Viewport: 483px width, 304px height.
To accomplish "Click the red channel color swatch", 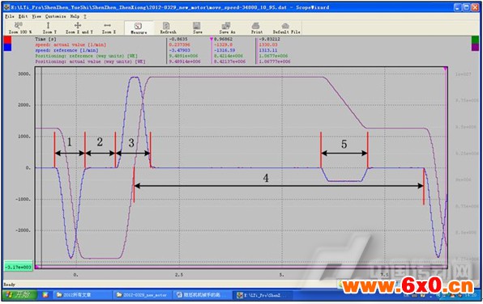I will 7,40.
